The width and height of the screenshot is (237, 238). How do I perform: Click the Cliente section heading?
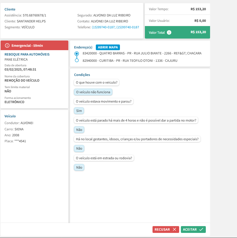point(10,9)
